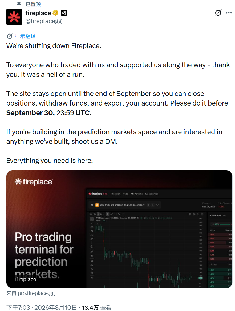Click the pinned post pin icon

pyautogui.click(x=19, y=4)
